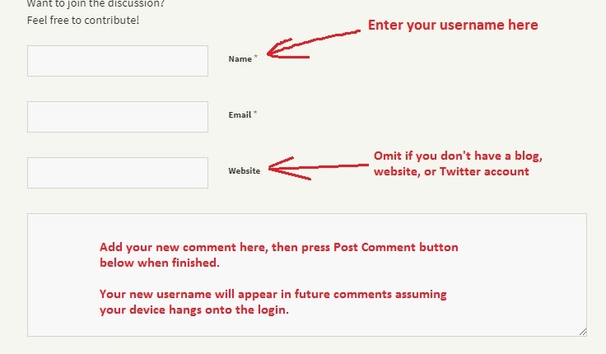Screen dimensions: 606x354
Task: Focus the Email text box
Action: tap(117, 117)
